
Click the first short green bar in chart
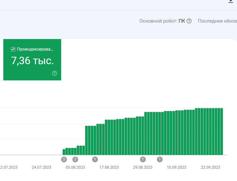[x=64, y=152]
